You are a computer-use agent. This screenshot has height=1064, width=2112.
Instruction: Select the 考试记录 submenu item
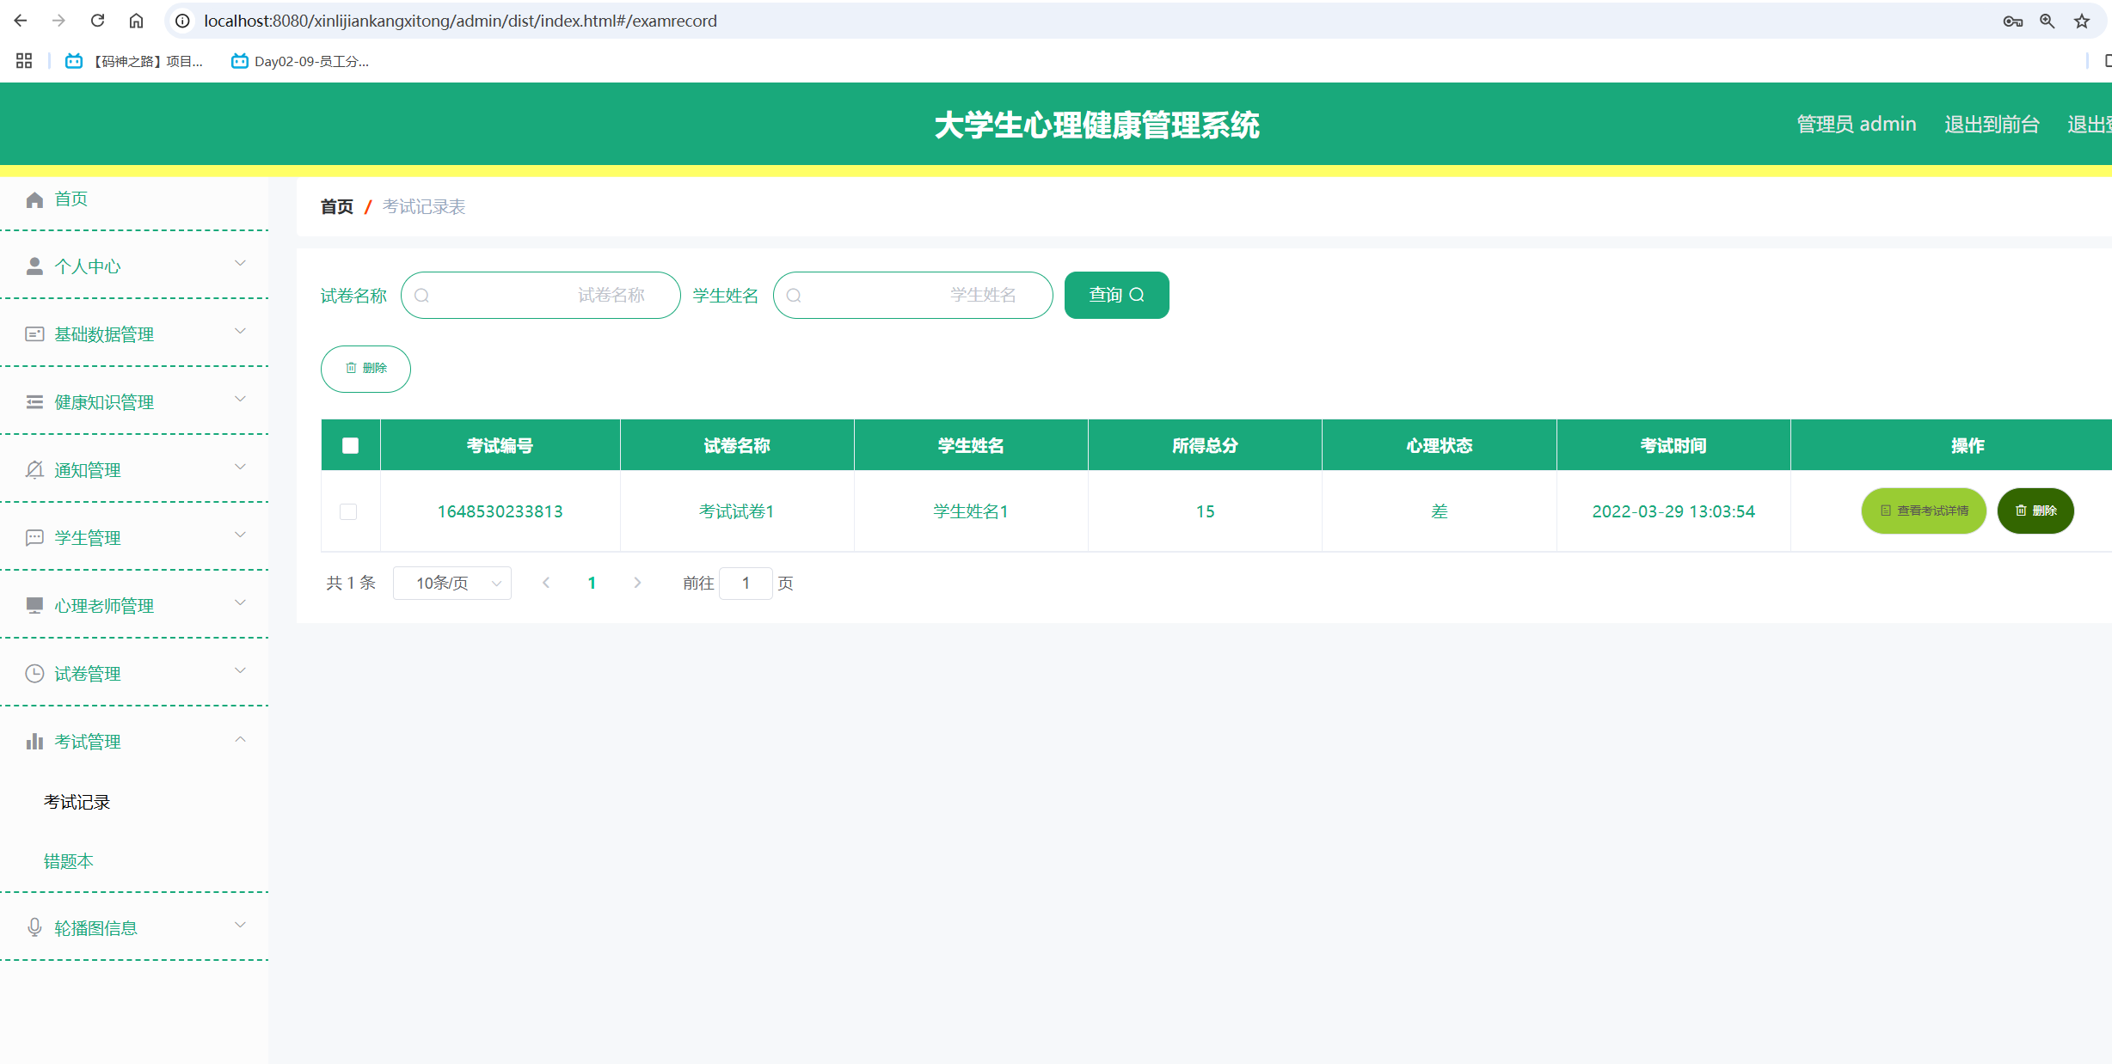pyautogui.click(x=77, y=802)
